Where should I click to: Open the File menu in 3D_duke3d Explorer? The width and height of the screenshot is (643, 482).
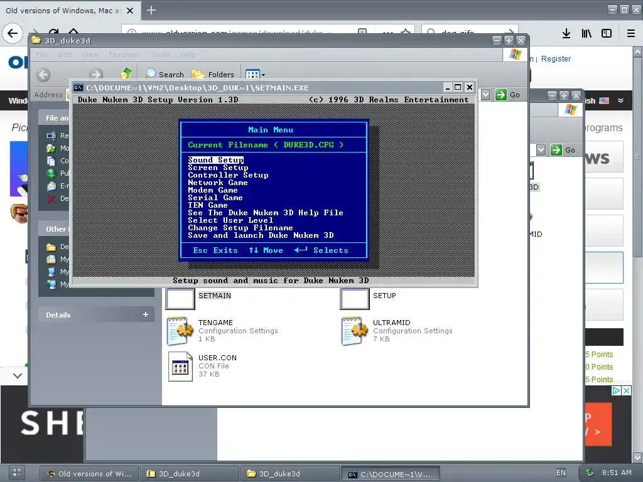(42, 55)
